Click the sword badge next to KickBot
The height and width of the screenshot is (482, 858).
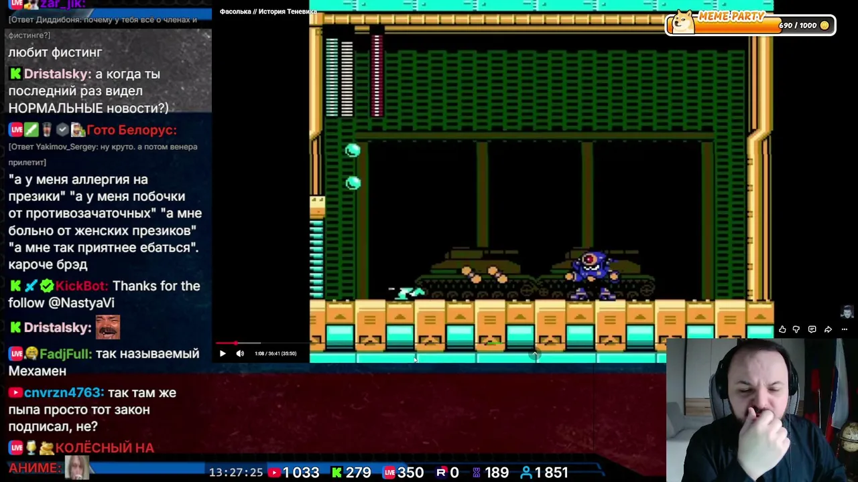point(31,286)
